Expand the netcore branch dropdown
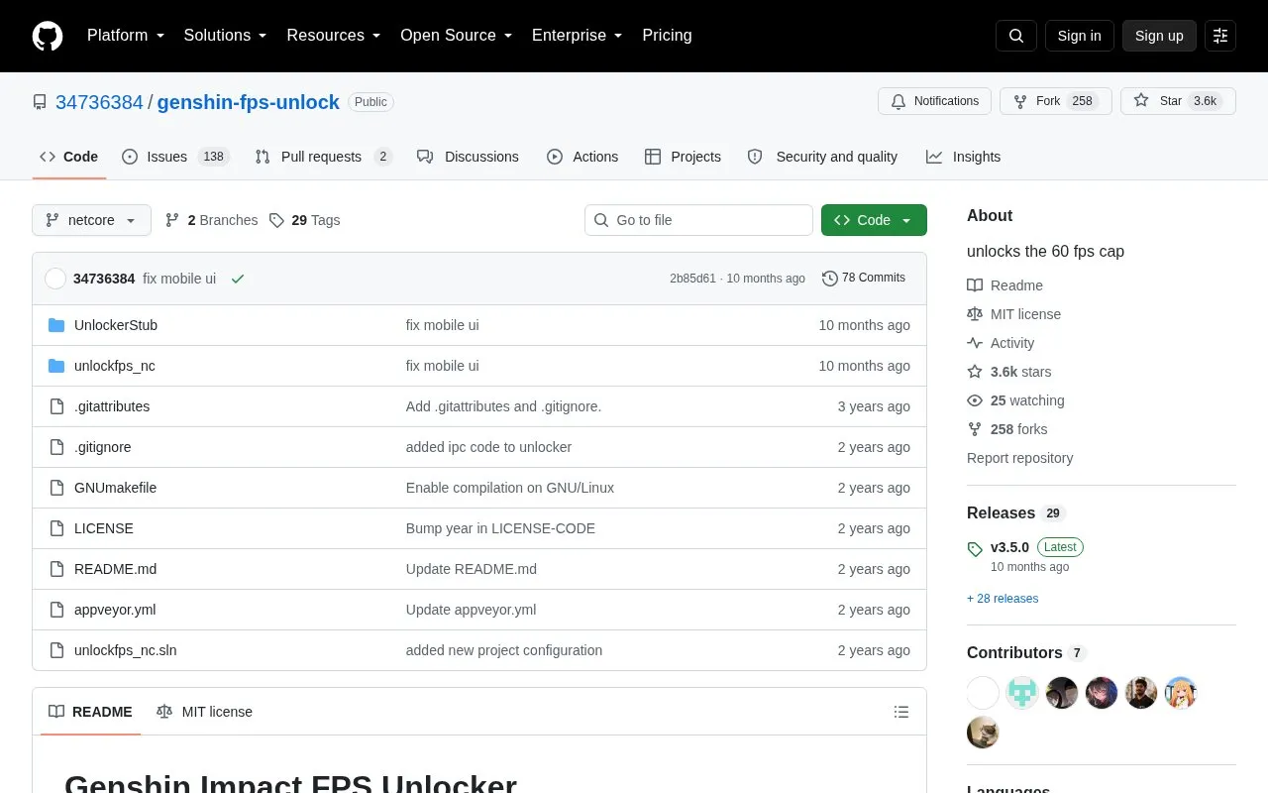Viewport: 1268px width, 793px height. (x=91, y=220)
